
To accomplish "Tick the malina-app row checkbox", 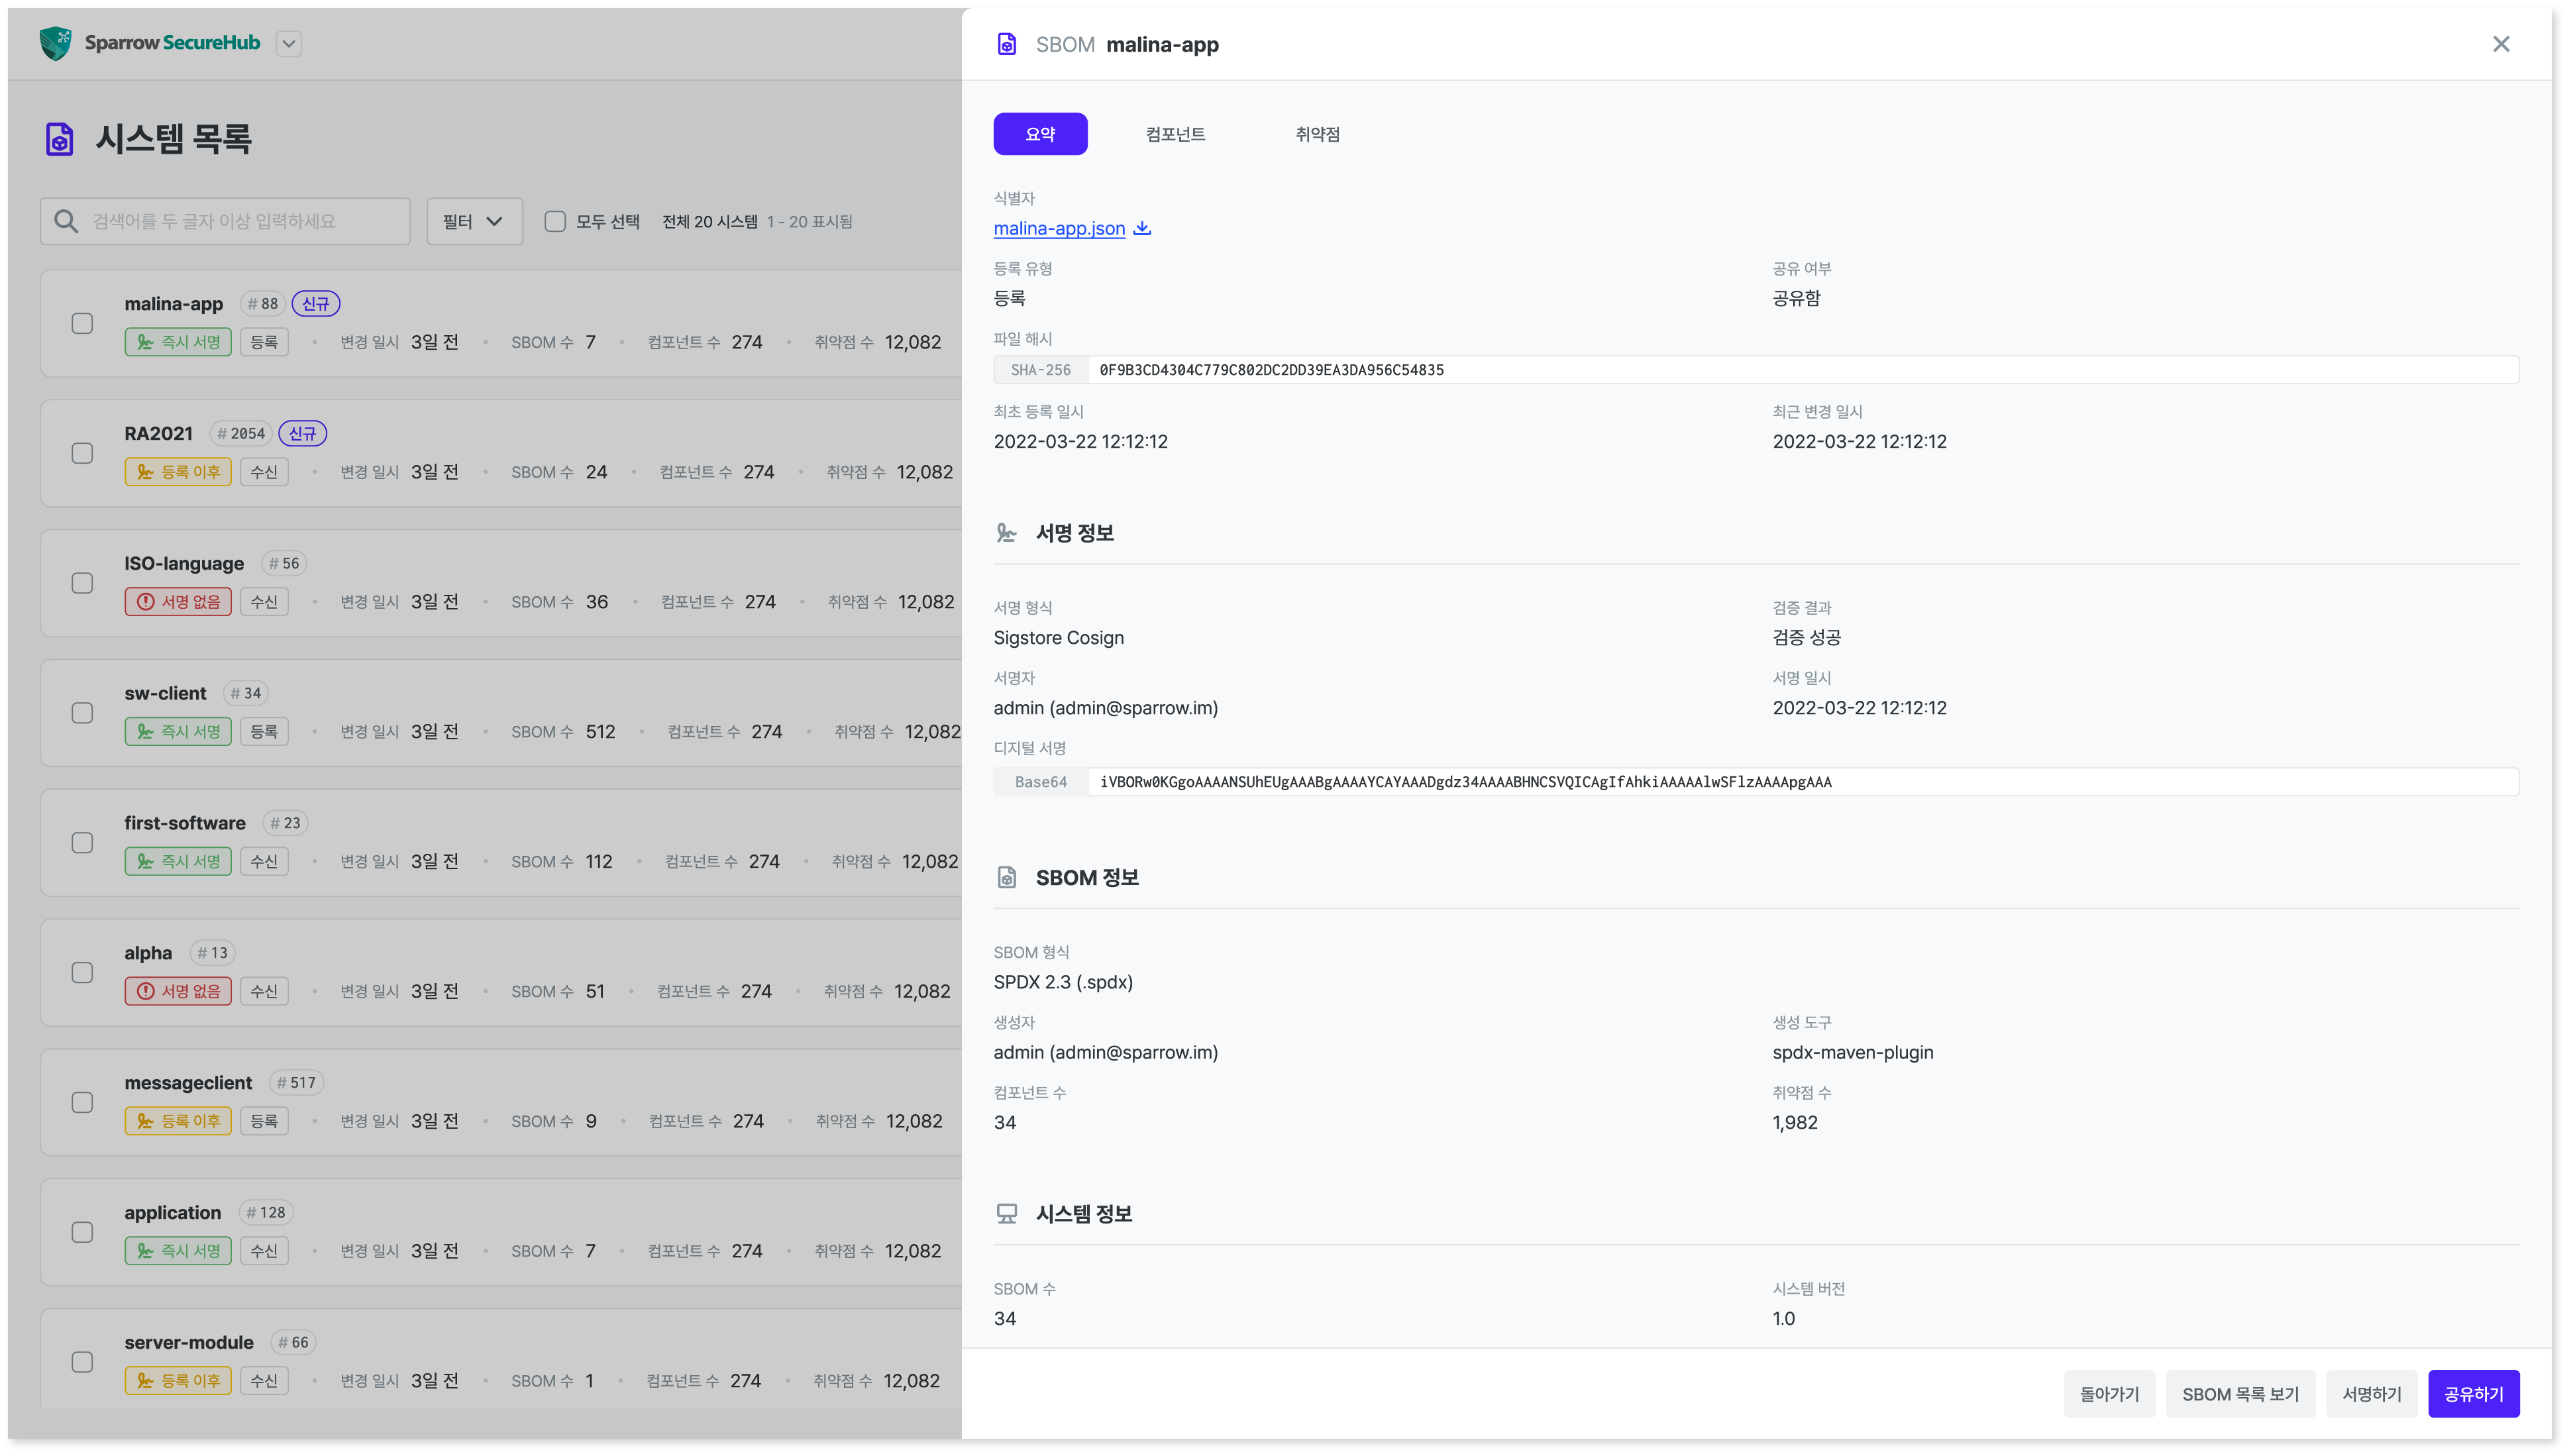I will (83, 323).
